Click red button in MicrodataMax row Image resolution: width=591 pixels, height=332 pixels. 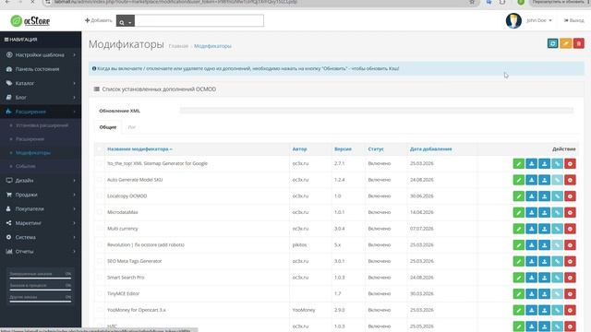coord(570,212)
